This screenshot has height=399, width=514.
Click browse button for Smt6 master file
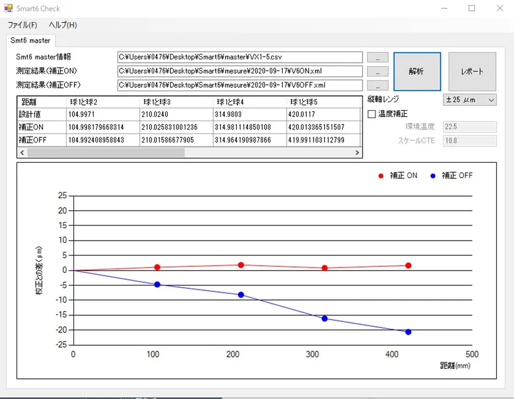378,58
